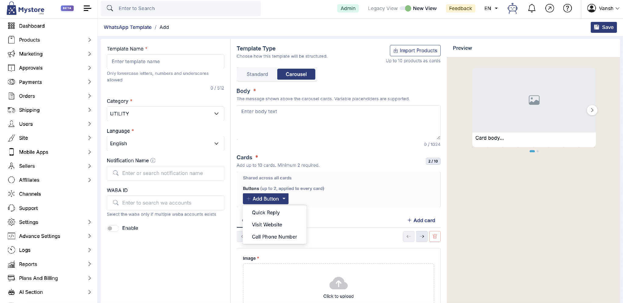
Task: Click the Logs clock icon
Action: click(x=11, y=250)
